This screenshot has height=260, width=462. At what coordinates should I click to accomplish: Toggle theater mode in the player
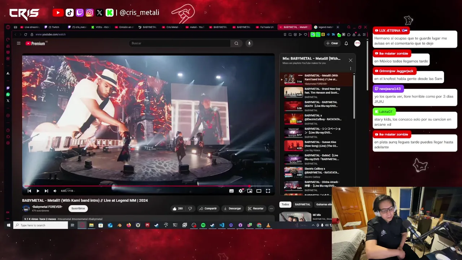tap(259, 191)
